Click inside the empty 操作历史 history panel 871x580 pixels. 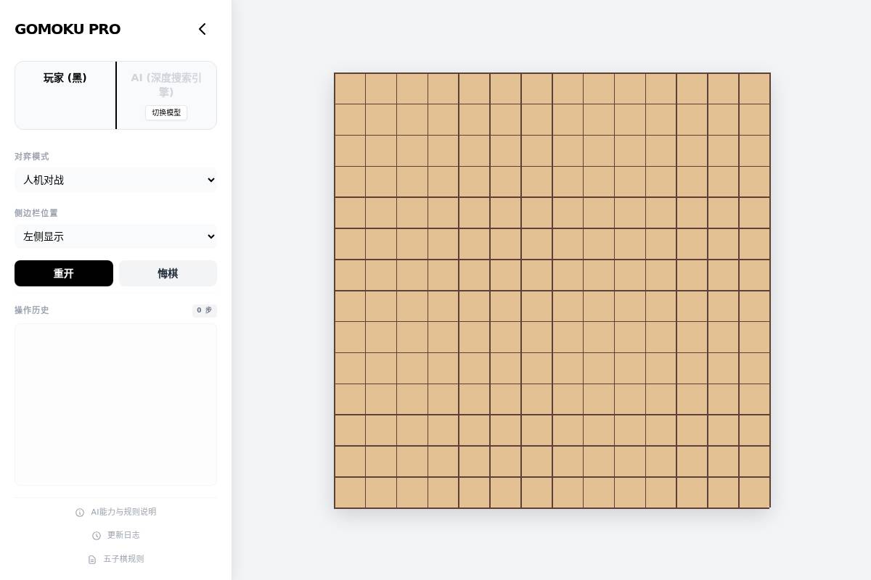point(115,404)
